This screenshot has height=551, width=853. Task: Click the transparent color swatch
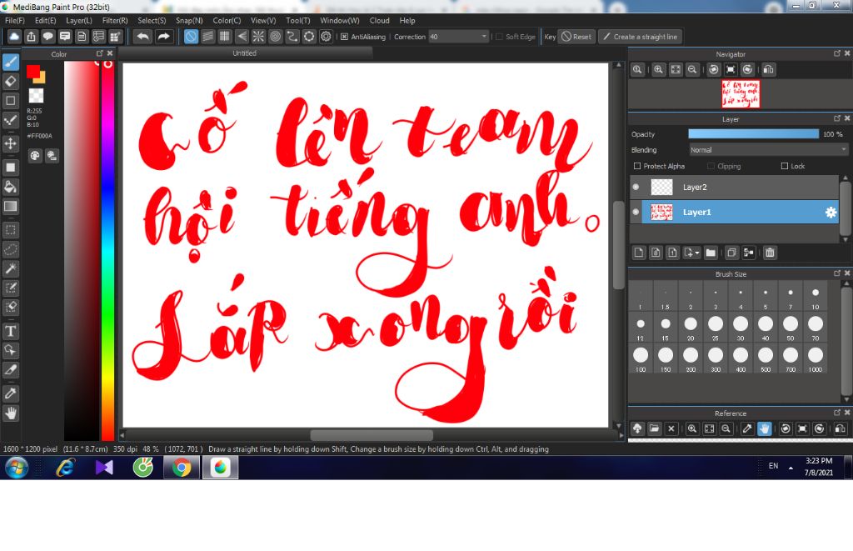coord(36,95)
